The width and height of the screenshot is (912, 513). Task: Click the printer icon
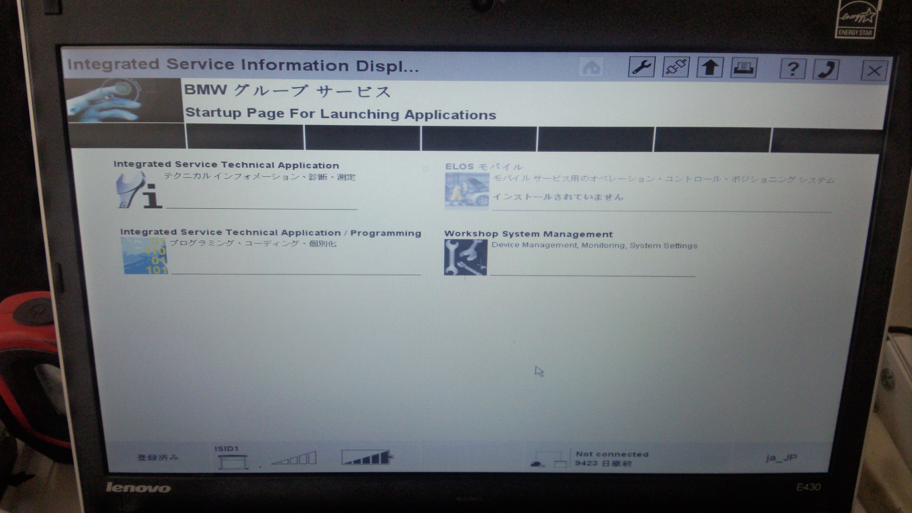744,68
